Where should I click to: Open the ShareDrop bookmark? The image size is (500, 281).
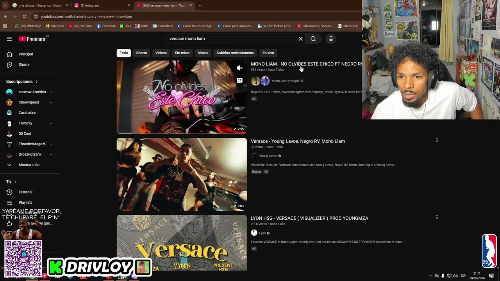coord(348,26)
